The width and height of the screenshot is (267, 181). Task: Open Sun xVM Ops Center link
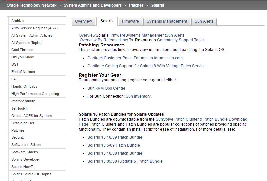click(106, 88)
